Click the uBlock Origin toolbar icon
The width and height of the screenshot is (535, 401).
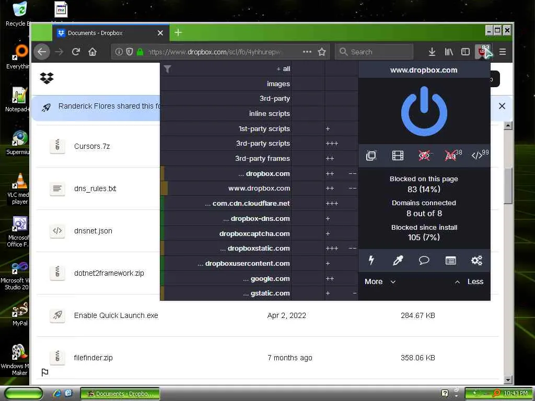point(482,52)
